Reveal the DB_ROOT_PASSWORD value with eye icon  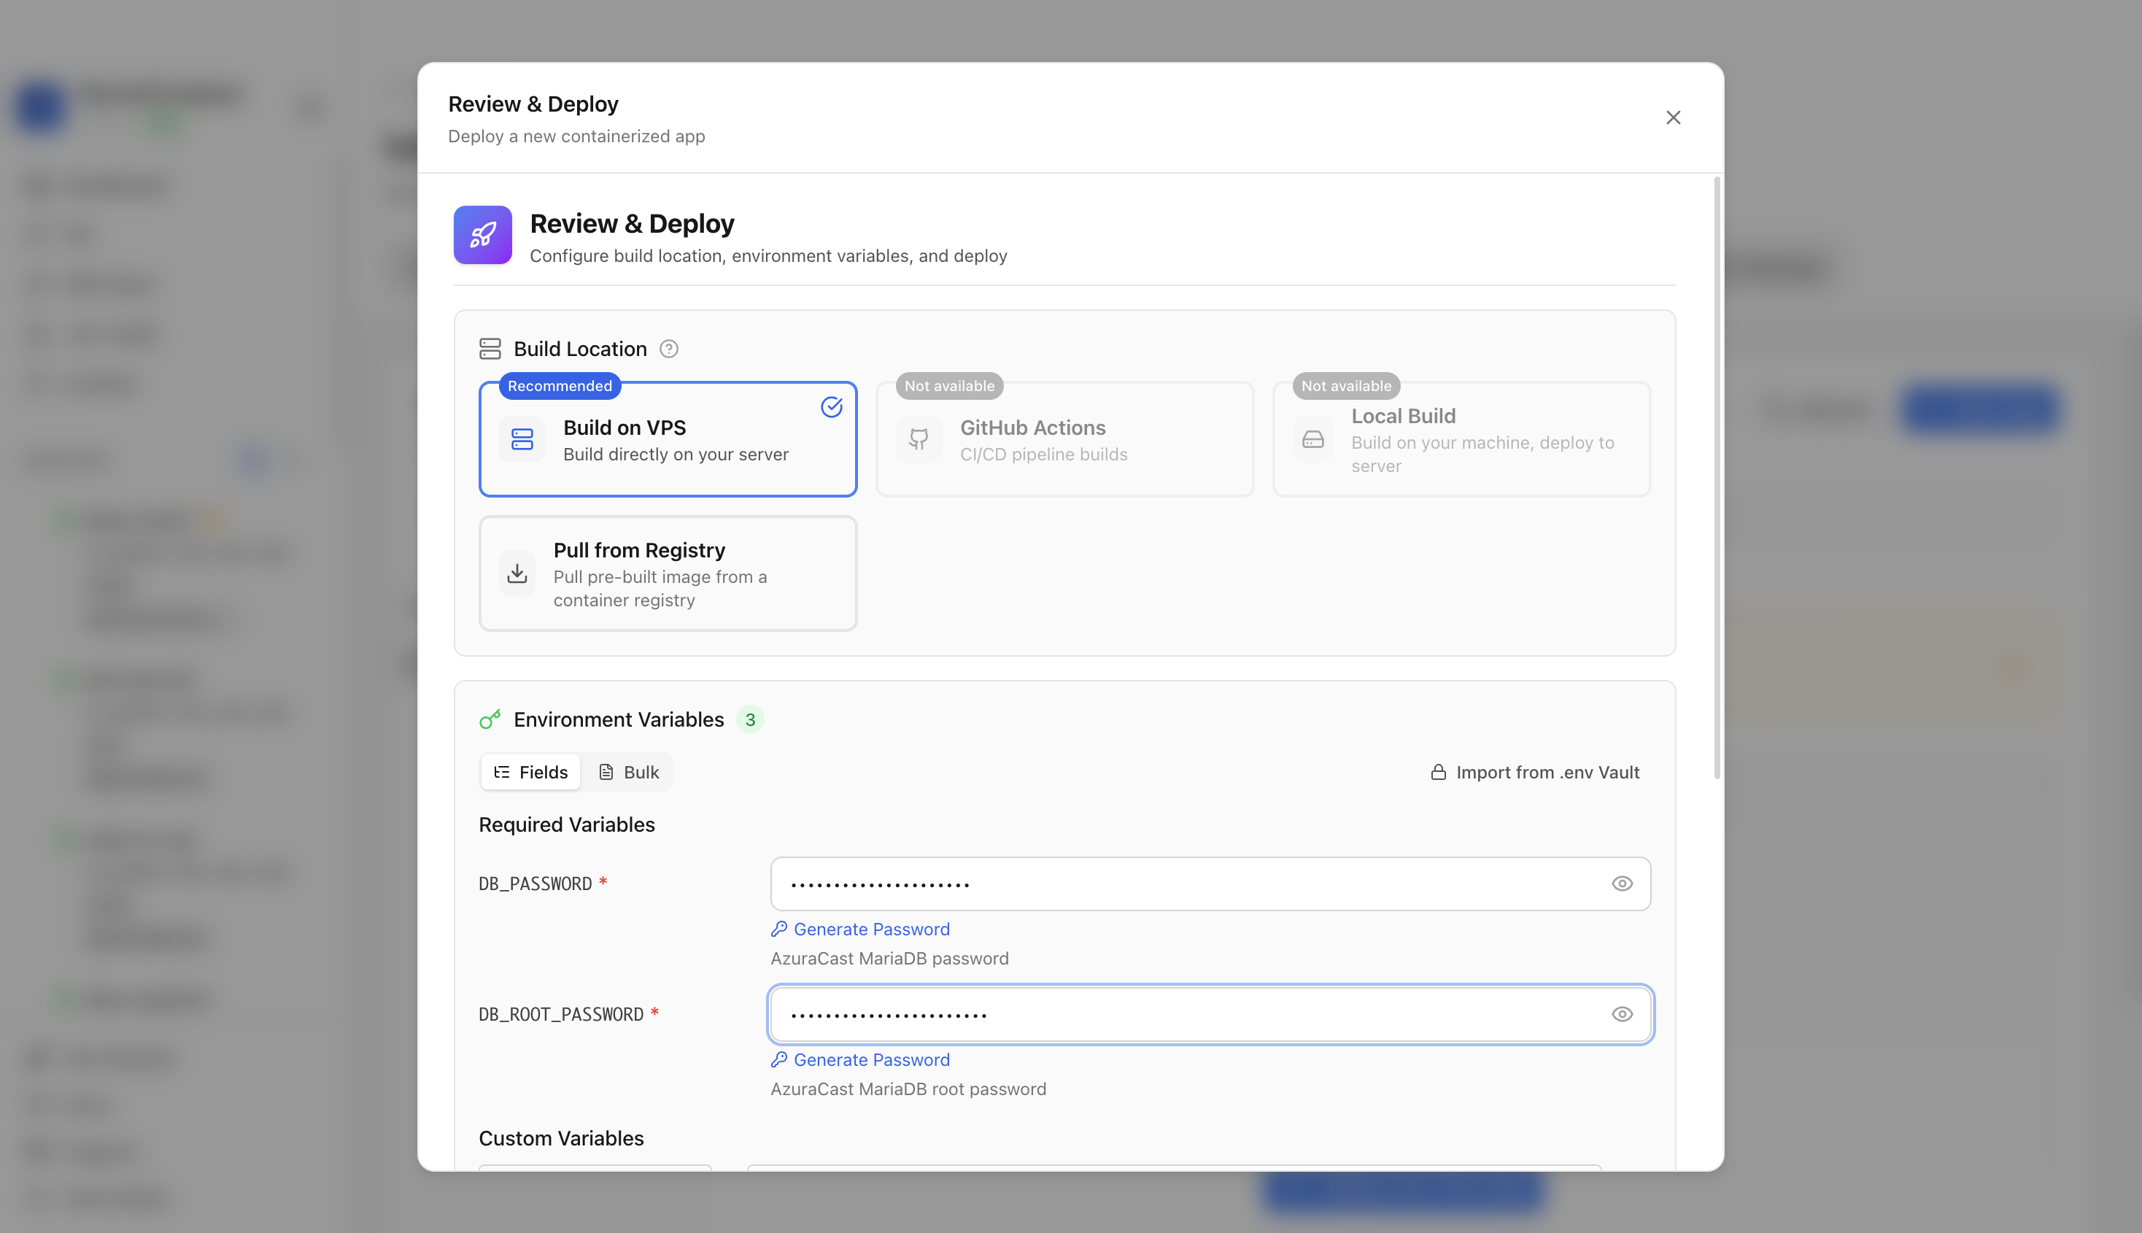point(1622,1015)
